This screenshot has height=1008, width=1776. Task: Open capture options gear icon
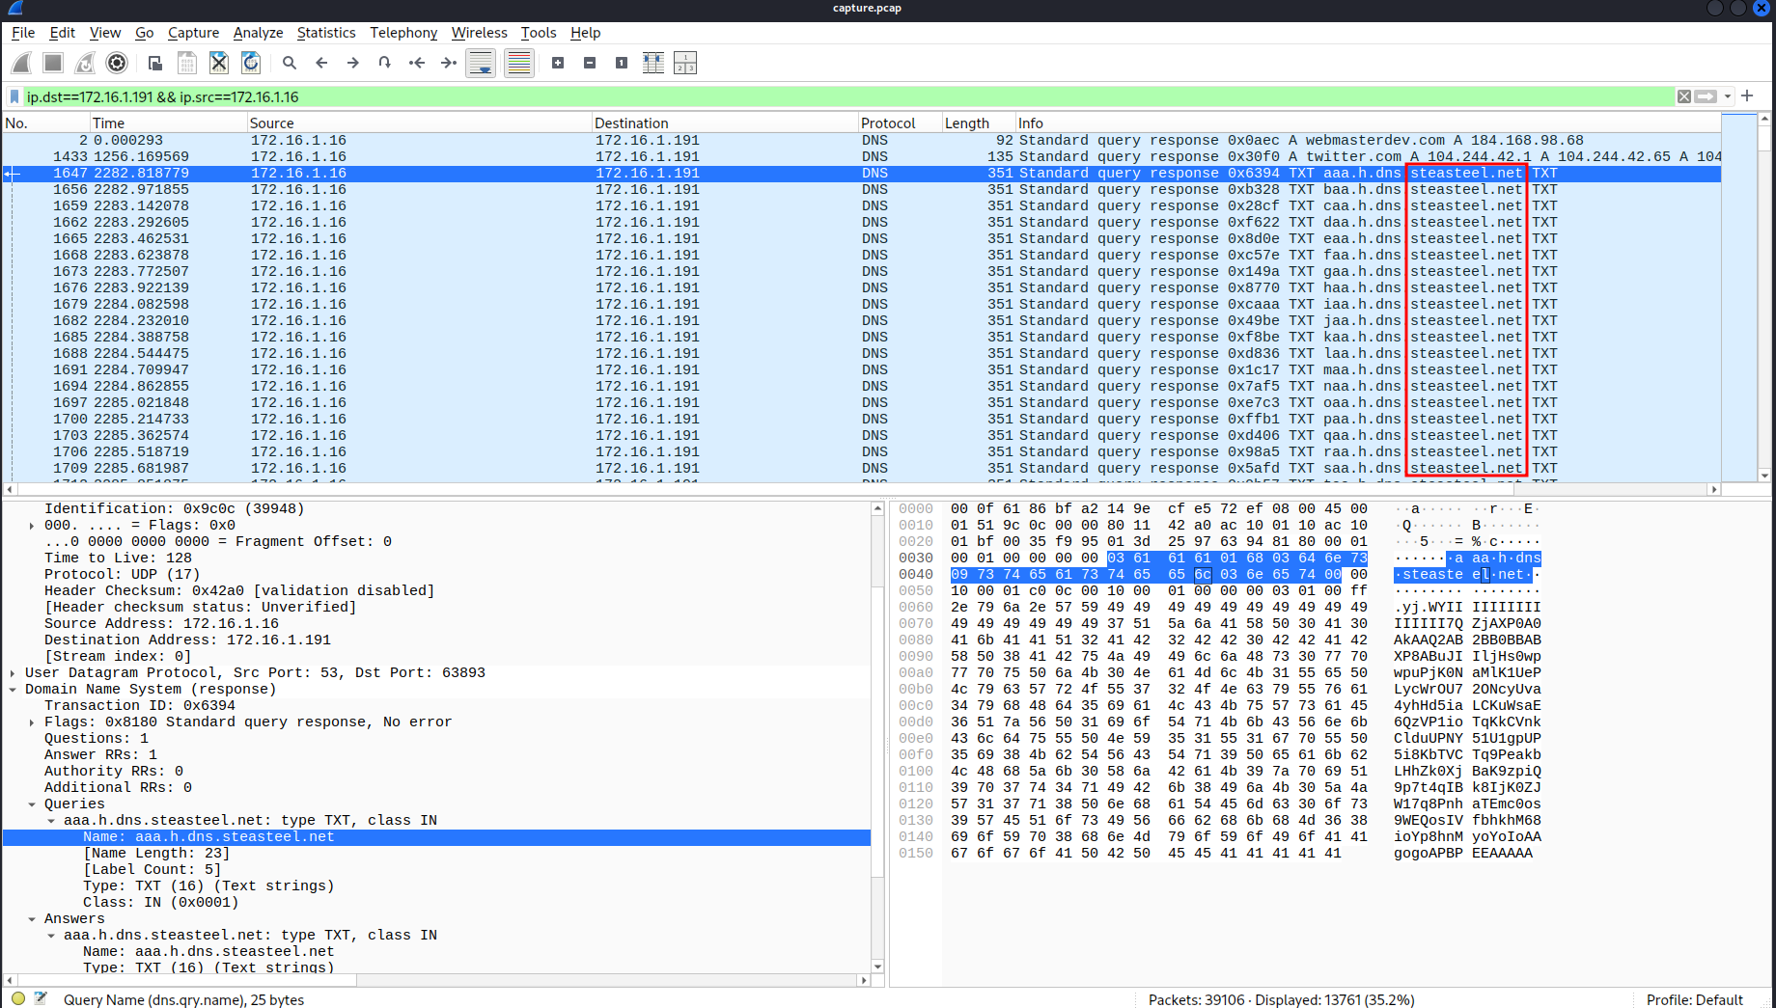tap(117, 64)
